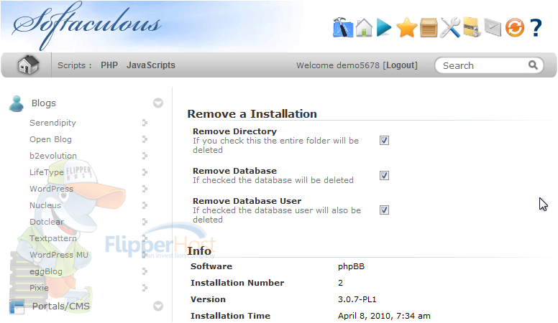The height and width of the screenshot is (323, 558).
Task: Click the arrow icon beside b2evolution
Action: pyautogui.click(x=145, y=156)
